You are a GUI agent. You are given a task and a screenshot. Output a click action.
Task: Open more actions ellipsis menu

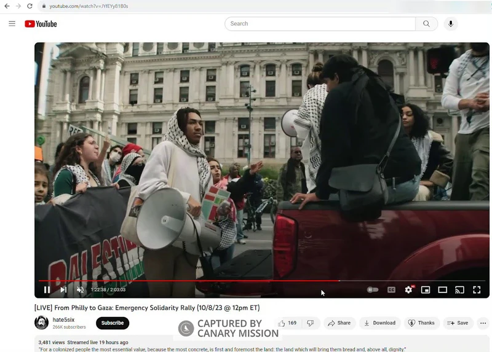coord(483,323)
